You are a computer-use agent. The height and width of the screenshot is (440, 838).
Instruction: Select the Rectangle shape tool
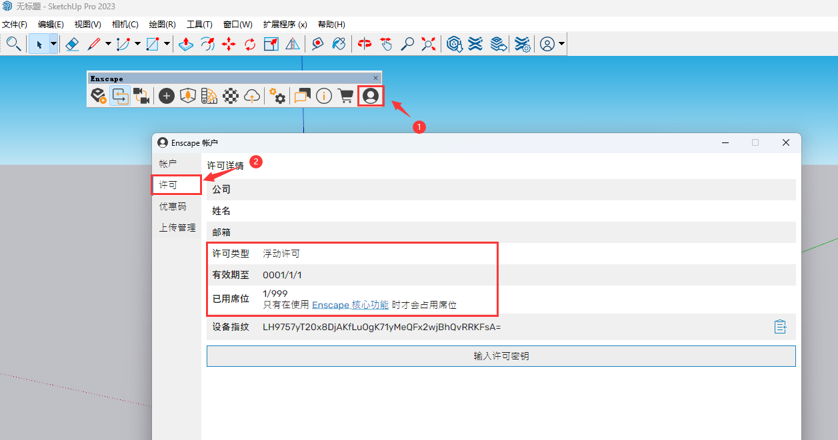(x=153, y=45)
